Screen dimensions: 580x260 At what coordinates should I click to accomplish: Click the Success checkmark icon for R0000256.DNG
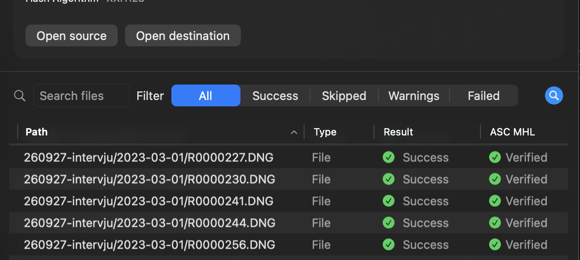click(x=389, y=245)
